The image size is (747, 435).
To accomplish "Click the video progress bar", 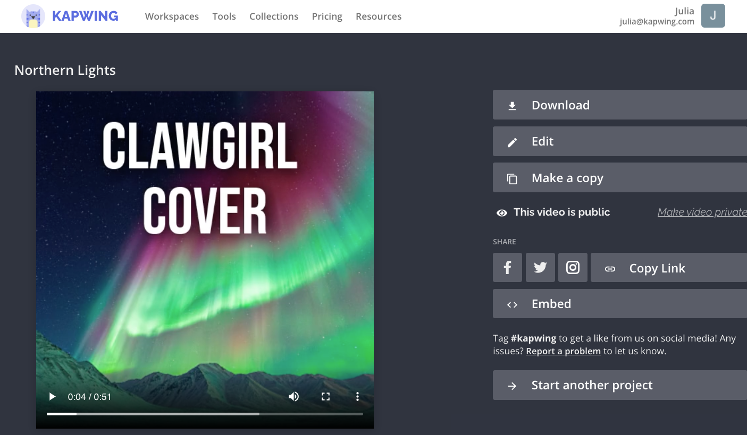I will coord(205,413).
